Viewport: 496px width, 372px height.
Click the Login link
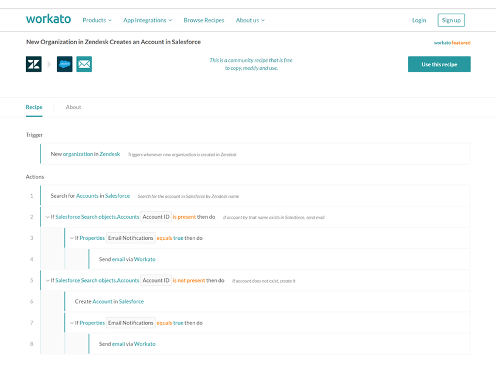click(x=419, y=20)
